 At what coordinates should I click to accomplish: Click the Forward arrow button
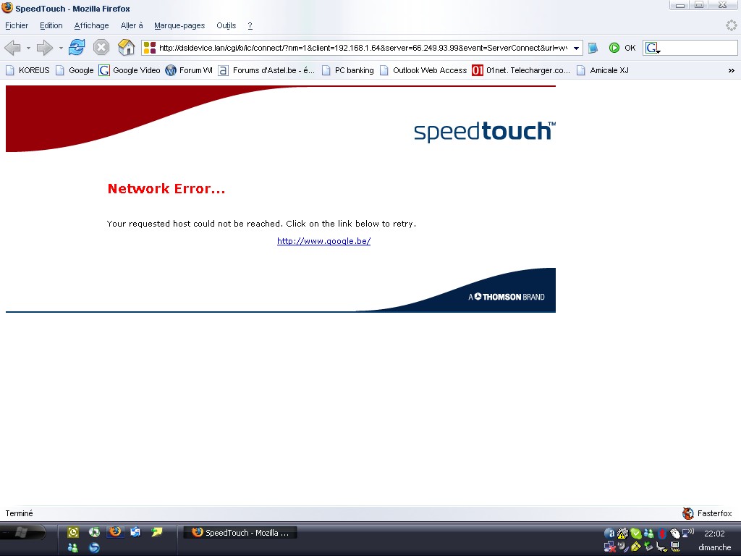point(45,48)
